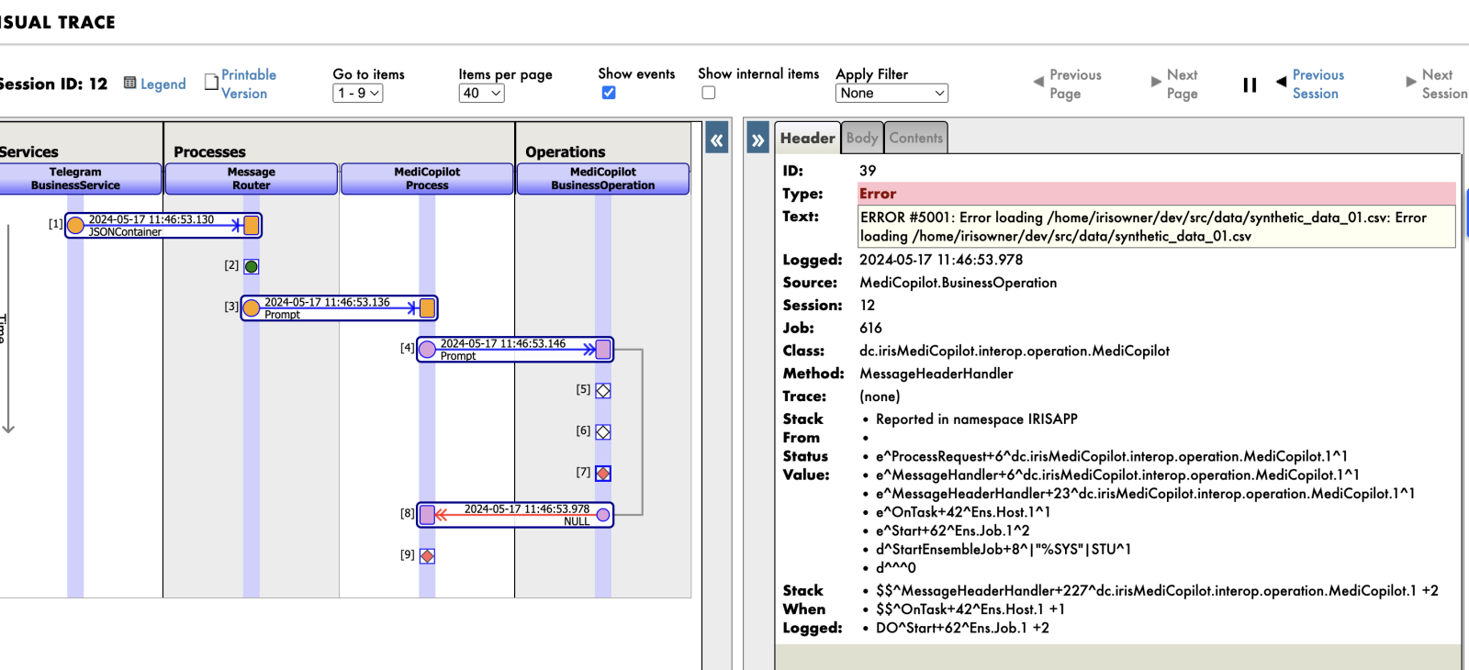
Task: Click the green circle at trace item 2
Action: tap(252, 267)
